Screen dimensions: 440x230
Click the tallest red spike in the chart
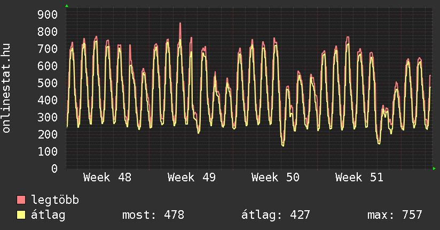tap(180, 24)
